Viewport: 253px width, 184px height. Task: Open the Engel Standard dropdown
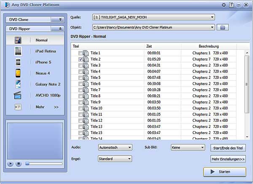115,159
